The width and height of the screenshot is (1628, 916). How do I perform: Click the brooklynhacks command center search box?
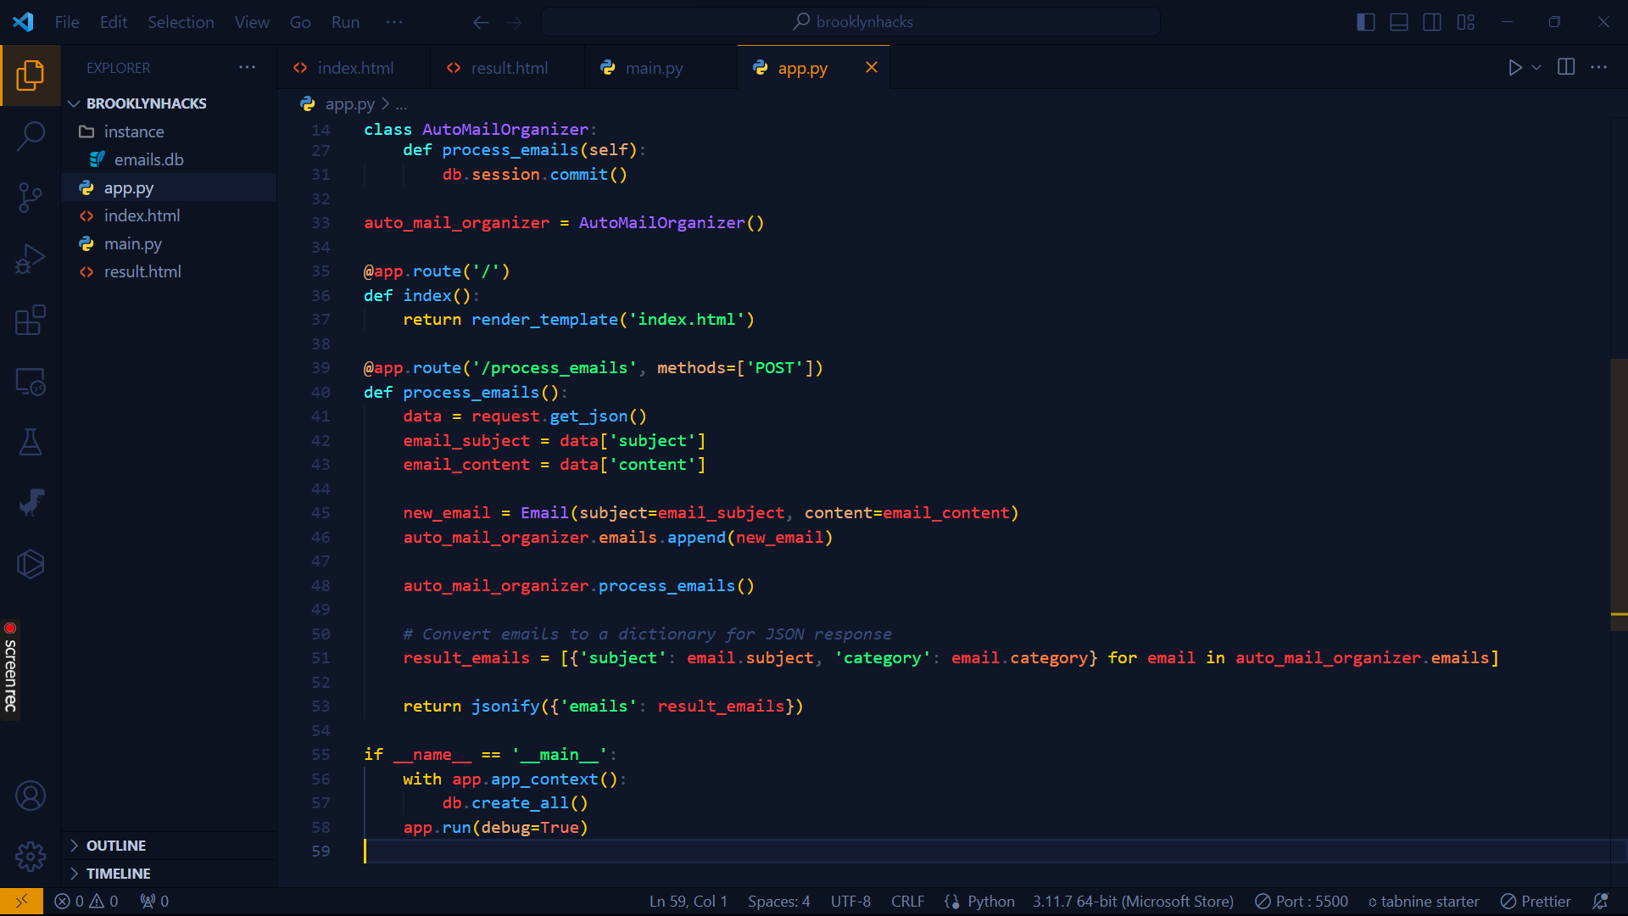tap(851, 22)
